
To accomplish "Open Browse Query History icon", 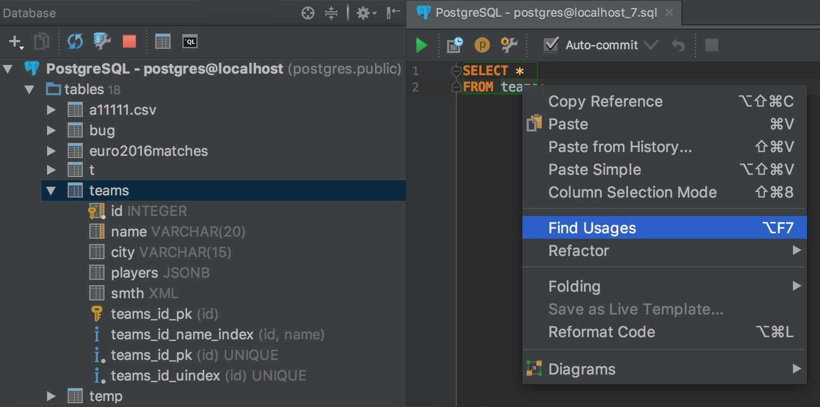I will [x=455, y=45].
